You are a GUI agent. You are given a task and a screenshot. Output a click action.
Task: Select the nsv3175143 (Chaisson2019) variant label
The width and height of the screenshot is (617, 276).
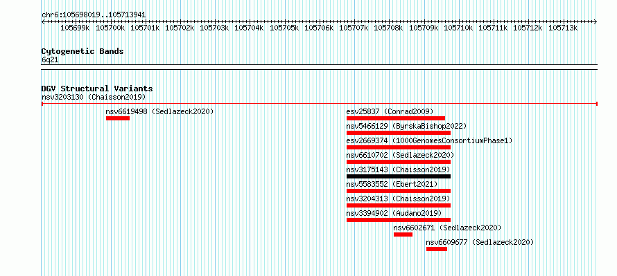click(398, 169)
